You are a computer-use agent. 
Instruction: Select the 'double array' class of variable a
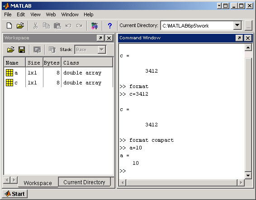(x=82, y=73)
